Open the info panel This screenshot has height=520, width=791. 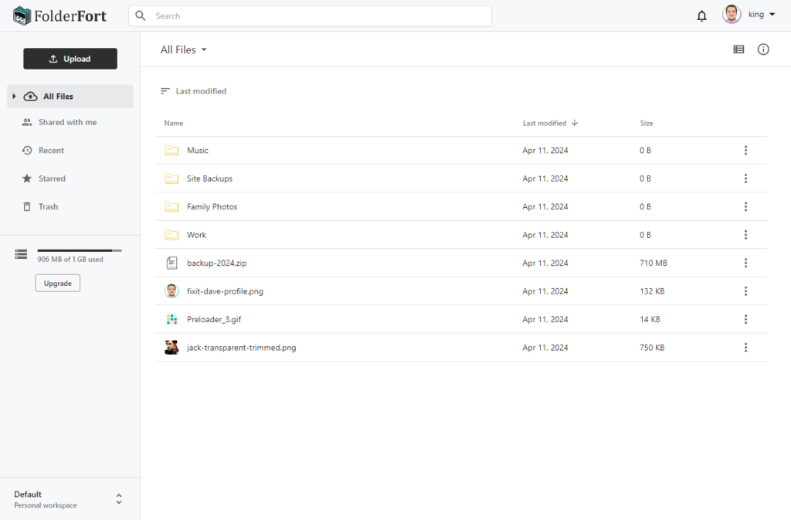763,49
